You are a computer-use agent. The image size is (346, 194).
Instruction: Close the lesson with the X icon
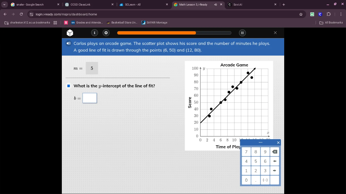[x=275, y=33]
